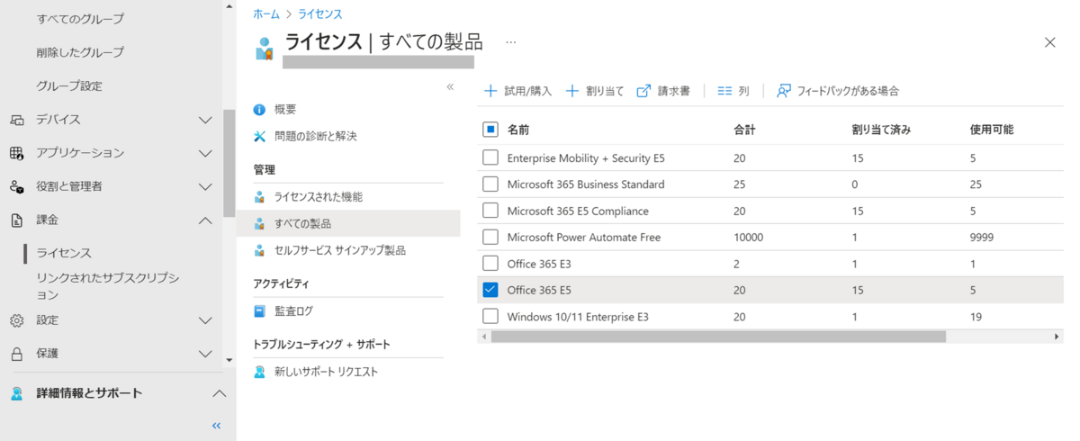The width and height of the screenshot is (1080, 441).
Task: Check the Microsoft 365 E5 Compliance checkbox
Action: [490, 211]
